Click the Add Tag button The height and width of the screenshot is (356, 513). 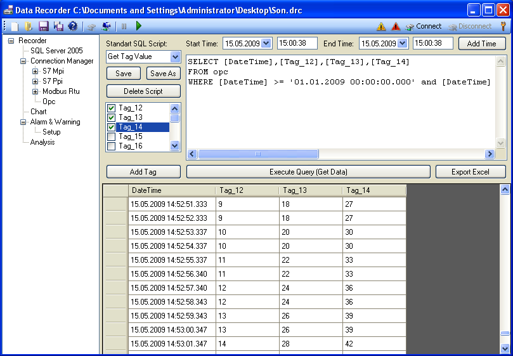(143, 171)
